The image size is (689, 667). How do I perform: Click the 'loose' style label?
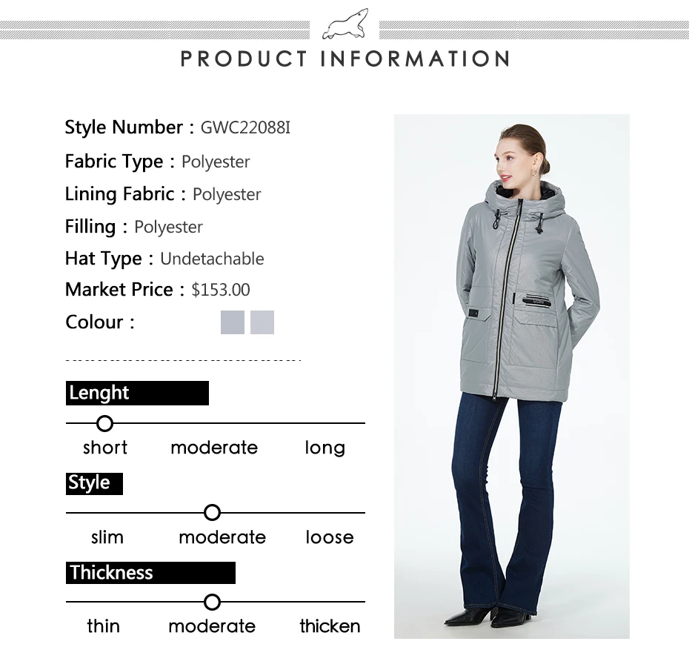click(x=330, y=537)
